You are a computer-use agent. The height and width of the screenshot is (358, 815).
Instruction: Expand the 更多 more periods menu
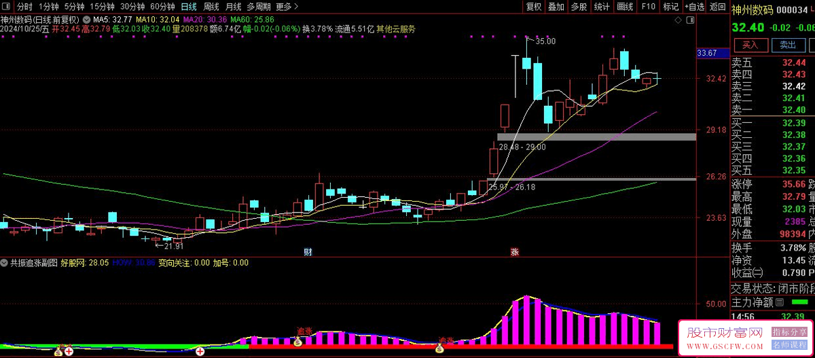coord(287,7)
